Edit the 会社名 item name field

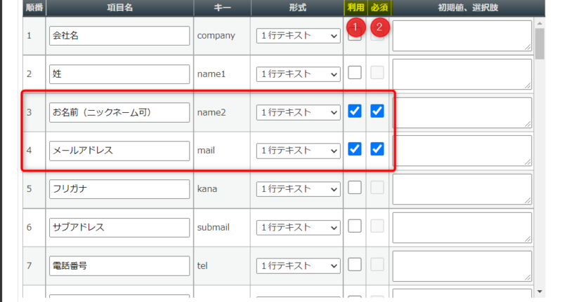pos(119,36)
